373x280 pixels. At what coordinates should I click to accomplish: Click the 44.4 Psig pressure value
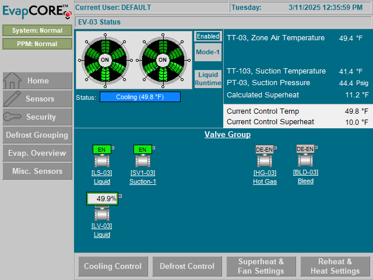(354, 83)
